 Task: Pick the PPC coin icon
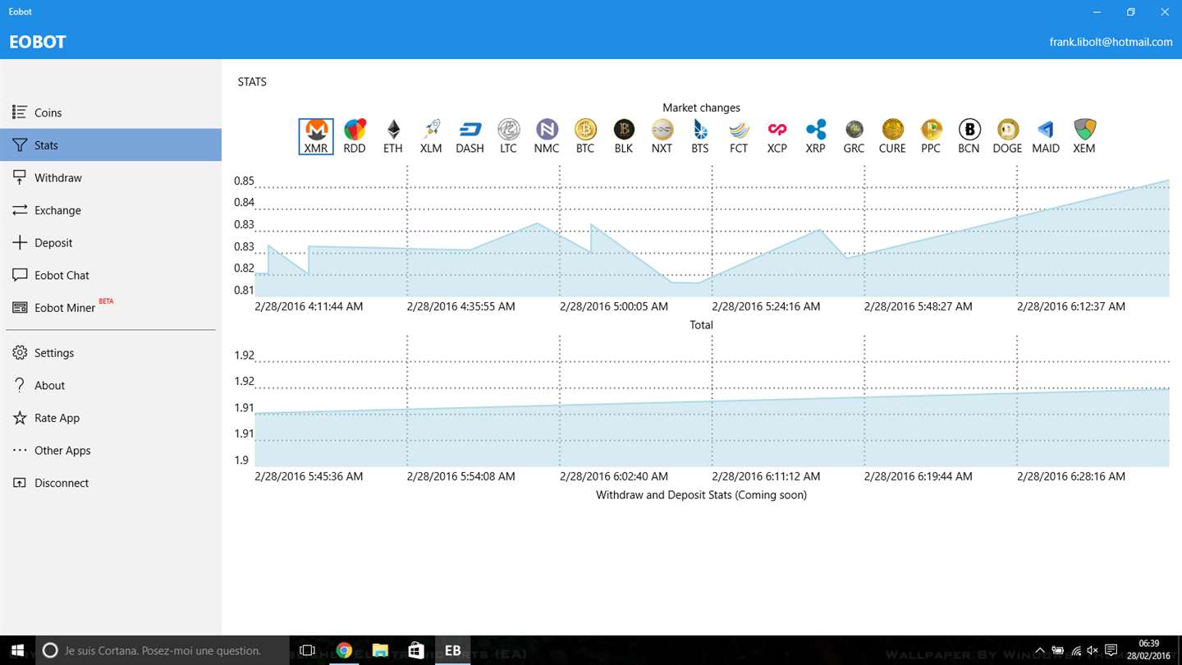coord(931,136)
